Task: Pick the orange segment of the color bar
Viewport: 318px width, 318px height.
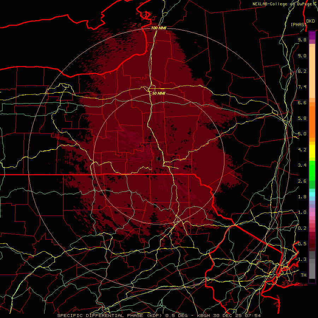Action: point(312,122)
